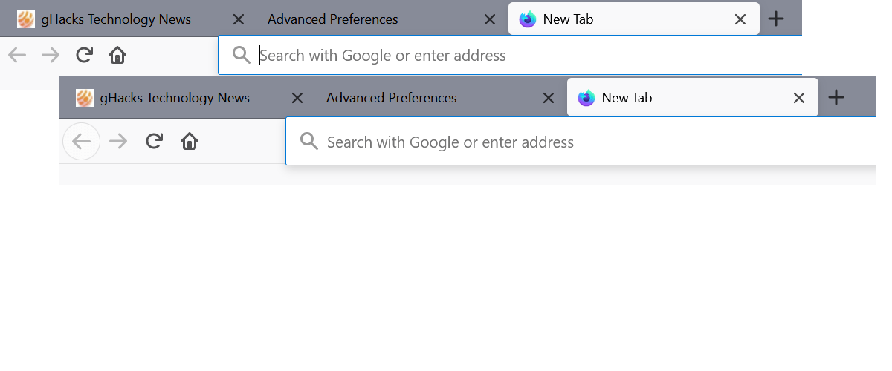Click the back arrow in the upper toolbar
The image size is (892, 371).
(x=16, y=55)
